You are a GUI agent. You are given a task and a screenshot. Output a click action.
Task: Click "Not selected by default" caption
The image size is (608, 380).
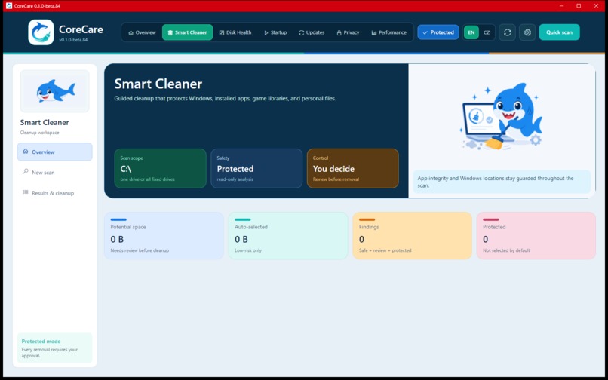pyautogui.click(x=506, y=250)
